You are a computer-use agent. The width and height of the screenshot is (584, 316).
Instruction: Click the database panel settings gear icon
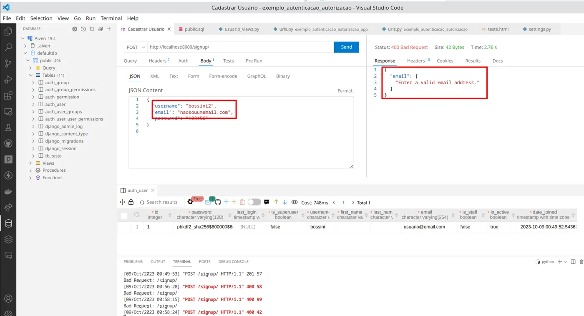(x=75, y=29)
